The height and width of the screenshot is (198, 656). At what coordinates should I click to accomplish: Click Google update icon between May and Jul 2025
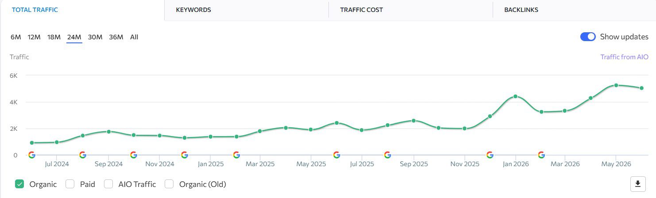[x=336, y=155]
